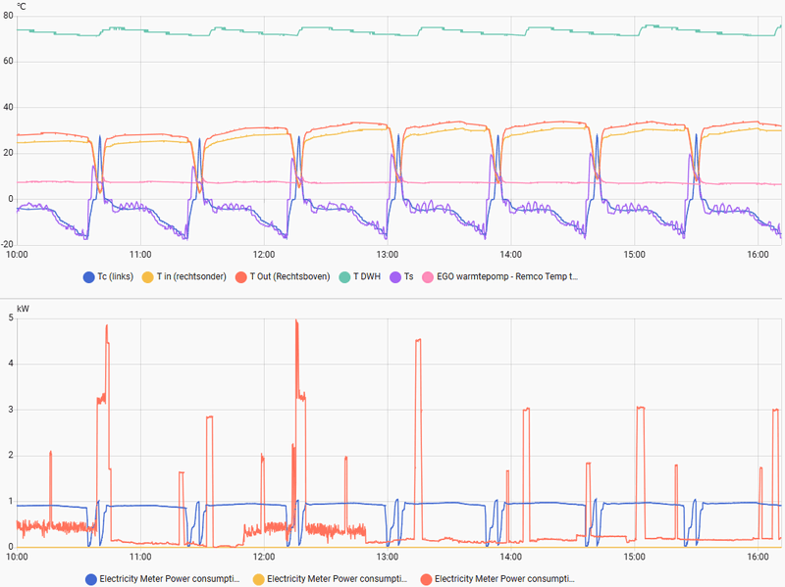The image size is (785, 587).
Task: Hide the Ts series via legend
Action: click(x=402, y=276)
